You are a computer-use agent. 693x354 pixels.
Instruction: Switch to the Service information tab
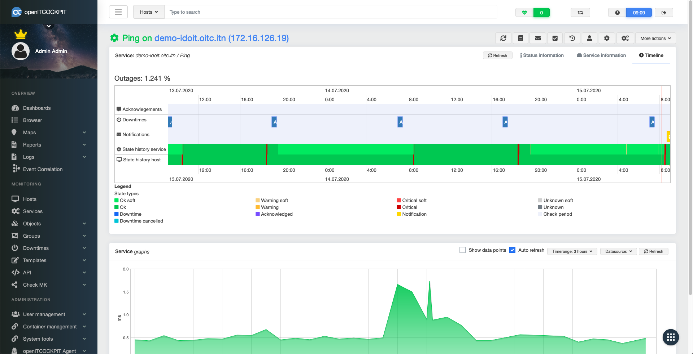coord(601,55)
